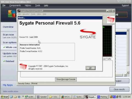Click the first system tray icon
Image resolution: width=132 pixels, height=99 pixels.
[111, 97]
